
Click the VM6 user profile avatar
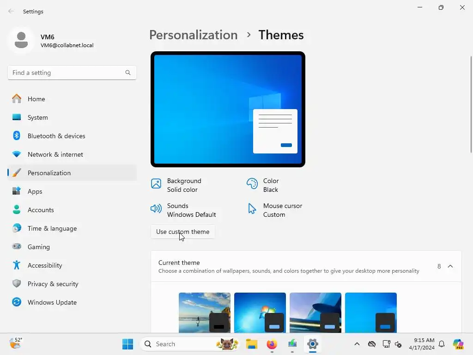(x=21, y=40)
